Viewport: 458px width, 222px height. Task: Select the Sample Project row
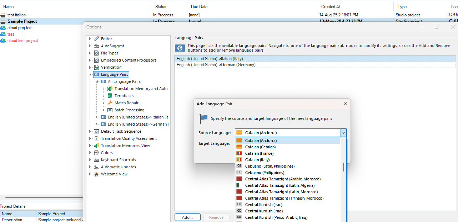click(21, 21)
